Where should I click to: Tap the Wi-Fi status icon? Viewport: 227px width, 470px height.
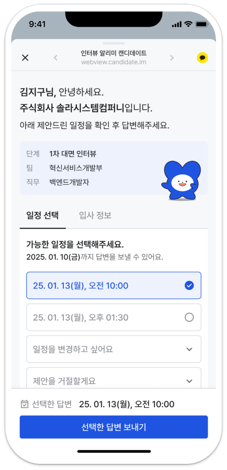coord(188,24)
